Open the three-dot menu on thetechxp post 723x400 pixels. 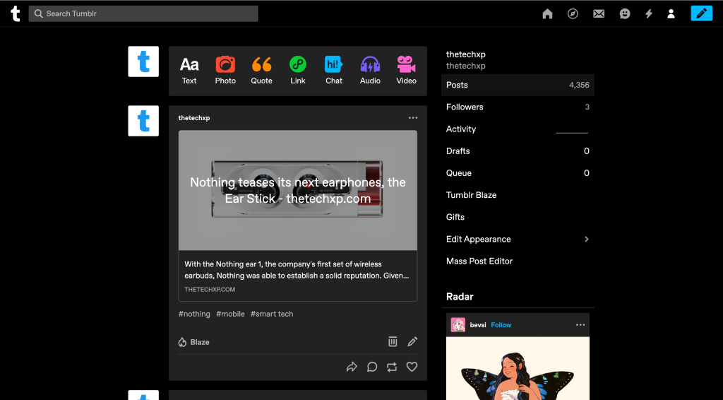pyautogui.click(x=412, y=117)
